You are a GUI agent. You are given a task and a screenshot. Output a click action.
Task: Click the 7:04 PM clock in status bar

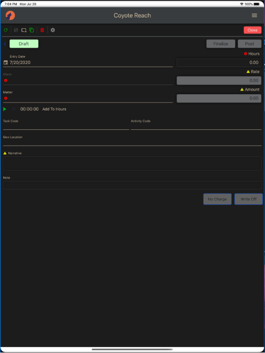tap(11, 4)
